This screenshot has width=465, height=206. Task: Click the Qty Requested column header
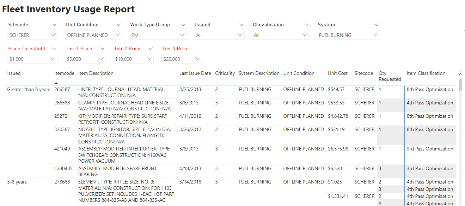click(390, 76)
